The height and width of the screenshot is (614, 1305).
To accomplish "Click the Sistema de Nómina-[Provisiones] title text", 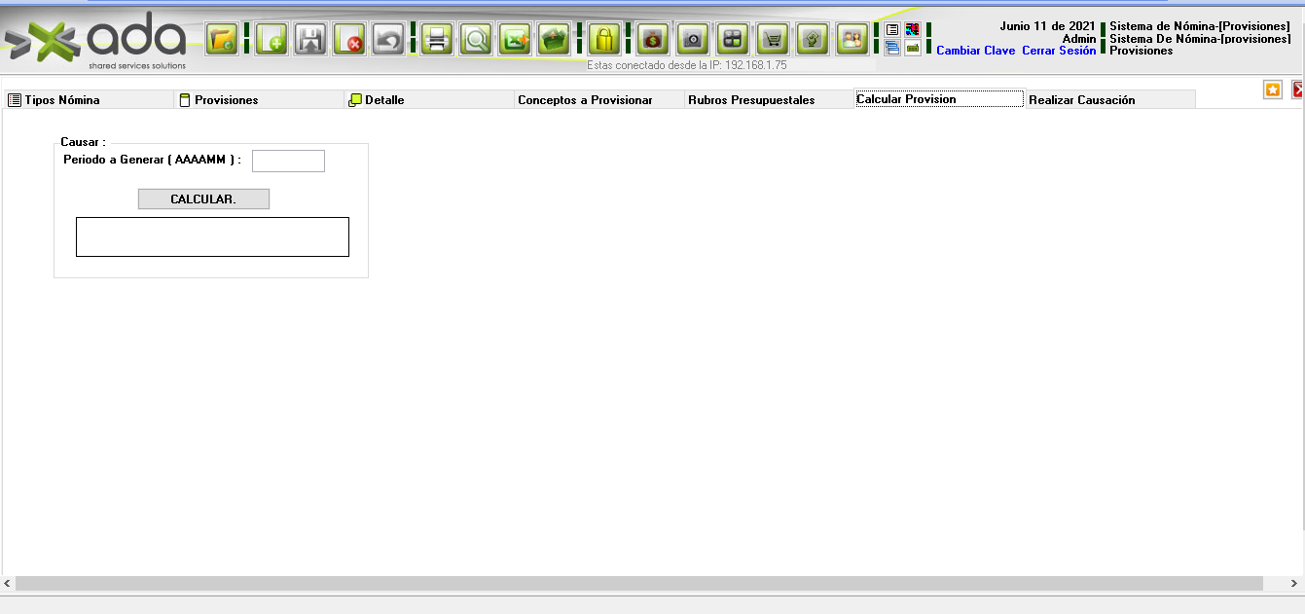I will point(1200,26).
